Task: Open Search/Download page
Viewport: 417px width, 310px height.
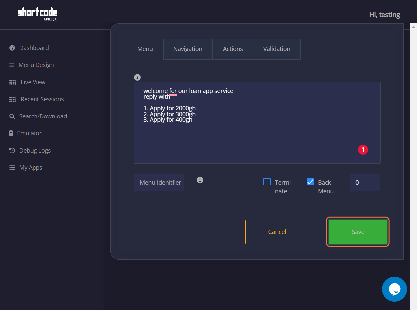Action: tap(43, 116)
